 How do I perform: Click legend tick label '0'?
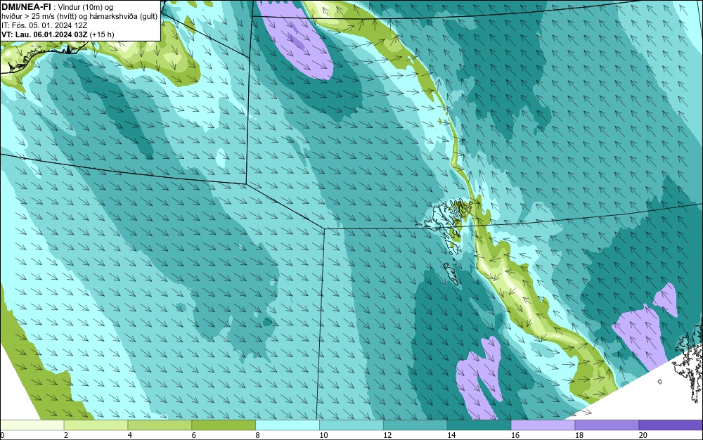2,435
